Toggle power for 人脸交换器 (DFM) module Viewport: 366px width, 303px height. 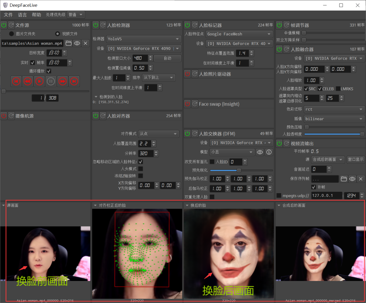[187, 134]
